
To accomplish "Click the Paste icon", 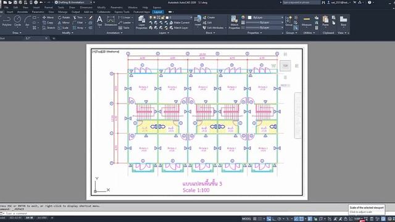I will click(325, 21).
